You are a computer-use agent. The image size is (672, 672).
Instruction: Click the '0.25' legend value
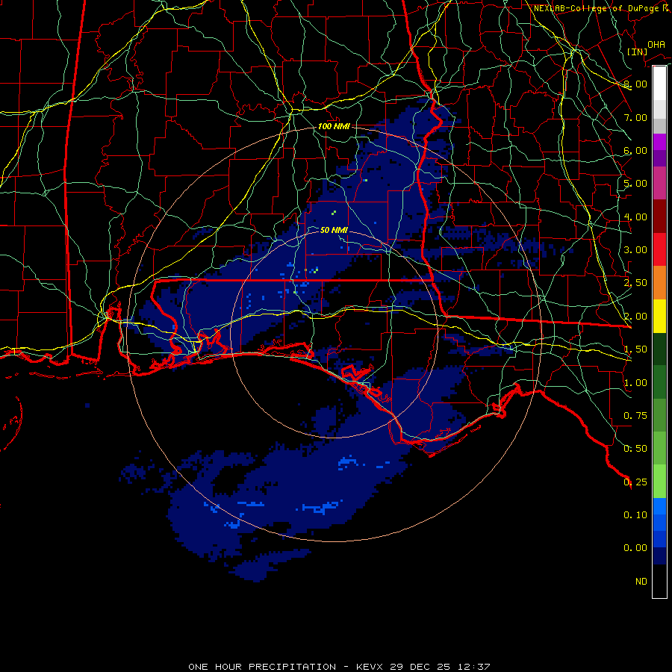click(x=635, y=482)
